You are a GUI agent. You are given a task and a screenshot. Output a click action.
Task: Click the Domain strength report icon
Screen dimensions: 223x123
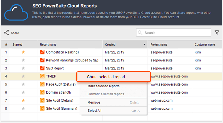[42, 92]
